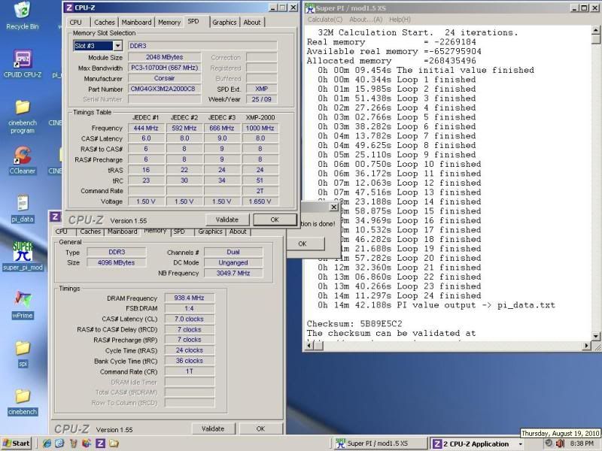Screen dimensions: 602x451
Task: Click the XMP-2000 frequency 1000 MHz cell
Action: point(260,128)
